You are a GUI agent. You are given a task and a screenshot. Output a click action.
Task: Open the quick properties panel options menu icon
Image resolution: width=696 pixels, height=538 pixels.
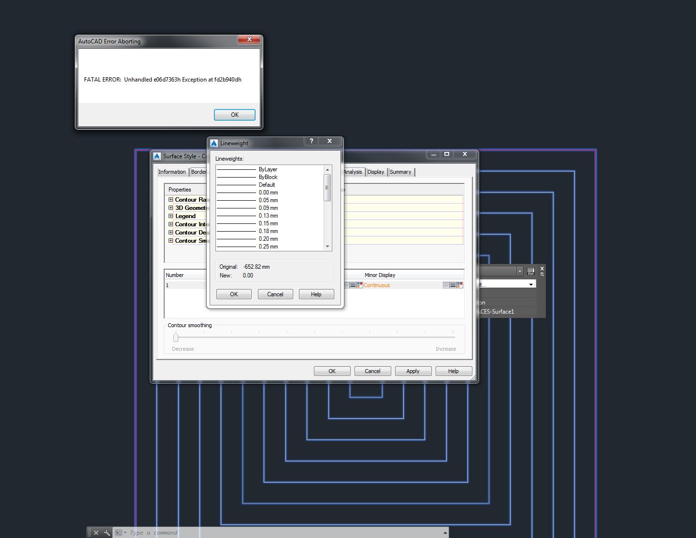tap(542, 274)
